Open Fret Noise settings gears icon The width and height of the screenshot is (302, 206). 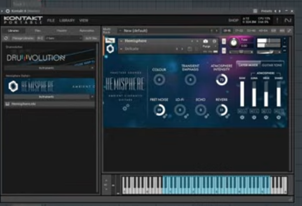coord(165,116)
